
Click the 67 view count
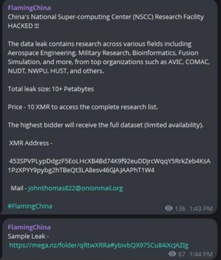(x=182, y=254)
